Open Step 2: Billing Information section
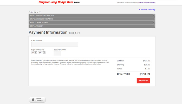 [92, 19]
